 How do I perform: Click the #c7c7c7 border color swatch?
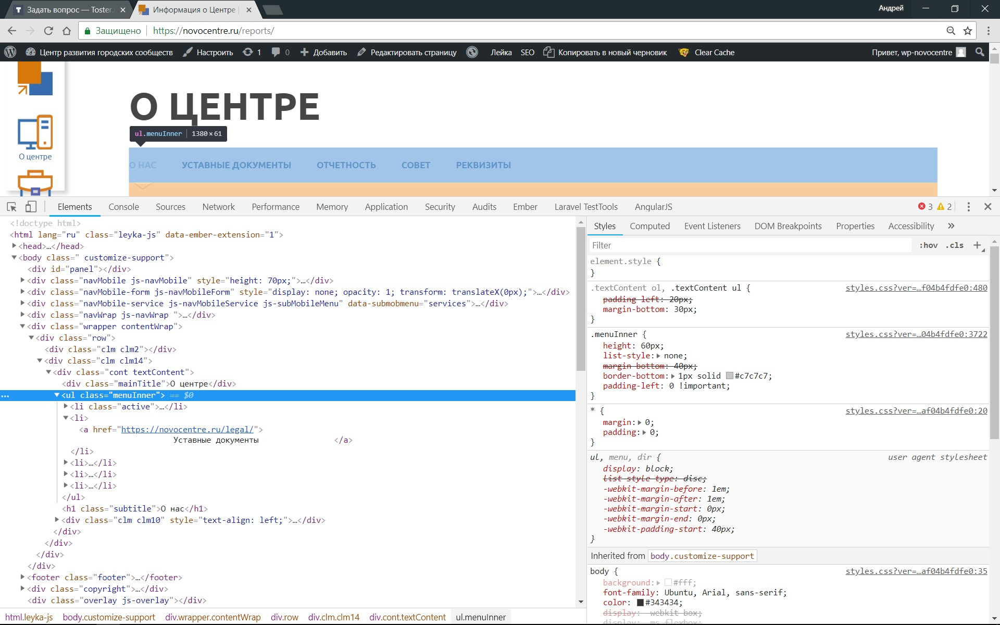pos(730,376)
